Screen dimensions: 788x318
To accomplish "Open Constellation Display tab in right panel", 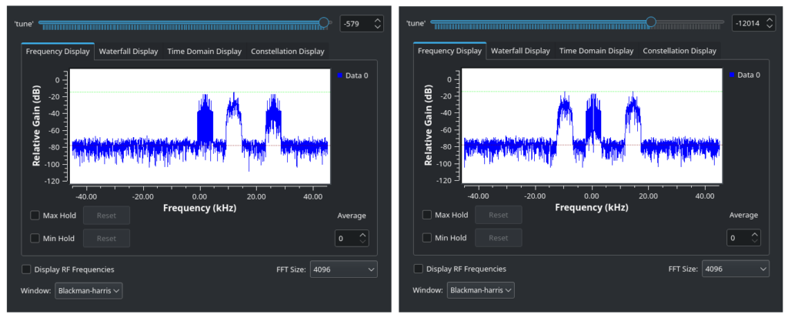I will click(679, 51).
